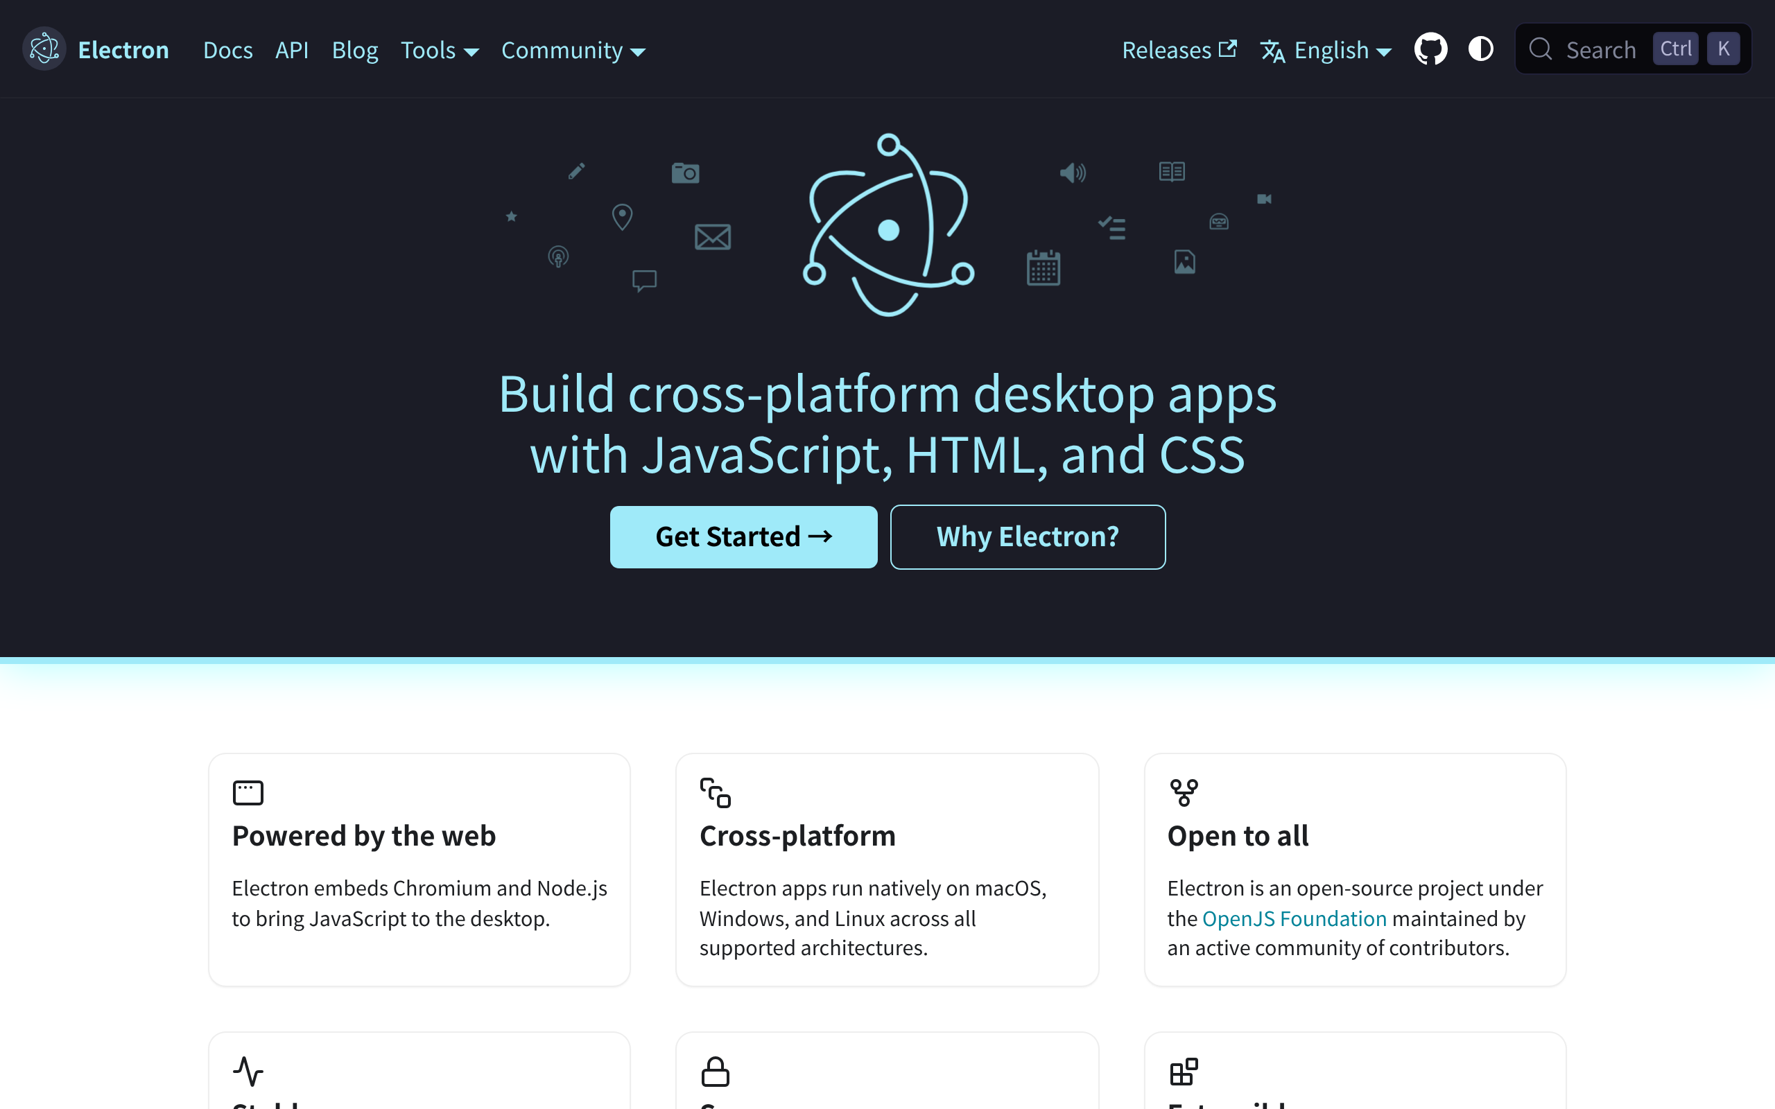Click the browser window icon above 'Powered by the web'

248,793
